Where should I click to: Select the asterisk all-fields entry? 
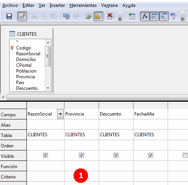click(17, 41)
